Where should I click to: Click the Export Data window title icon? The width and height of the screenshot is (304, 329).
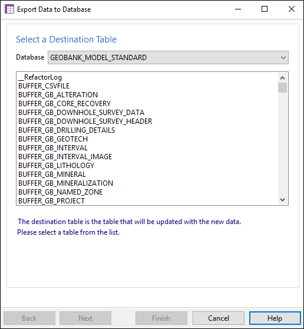pos(9,9)
